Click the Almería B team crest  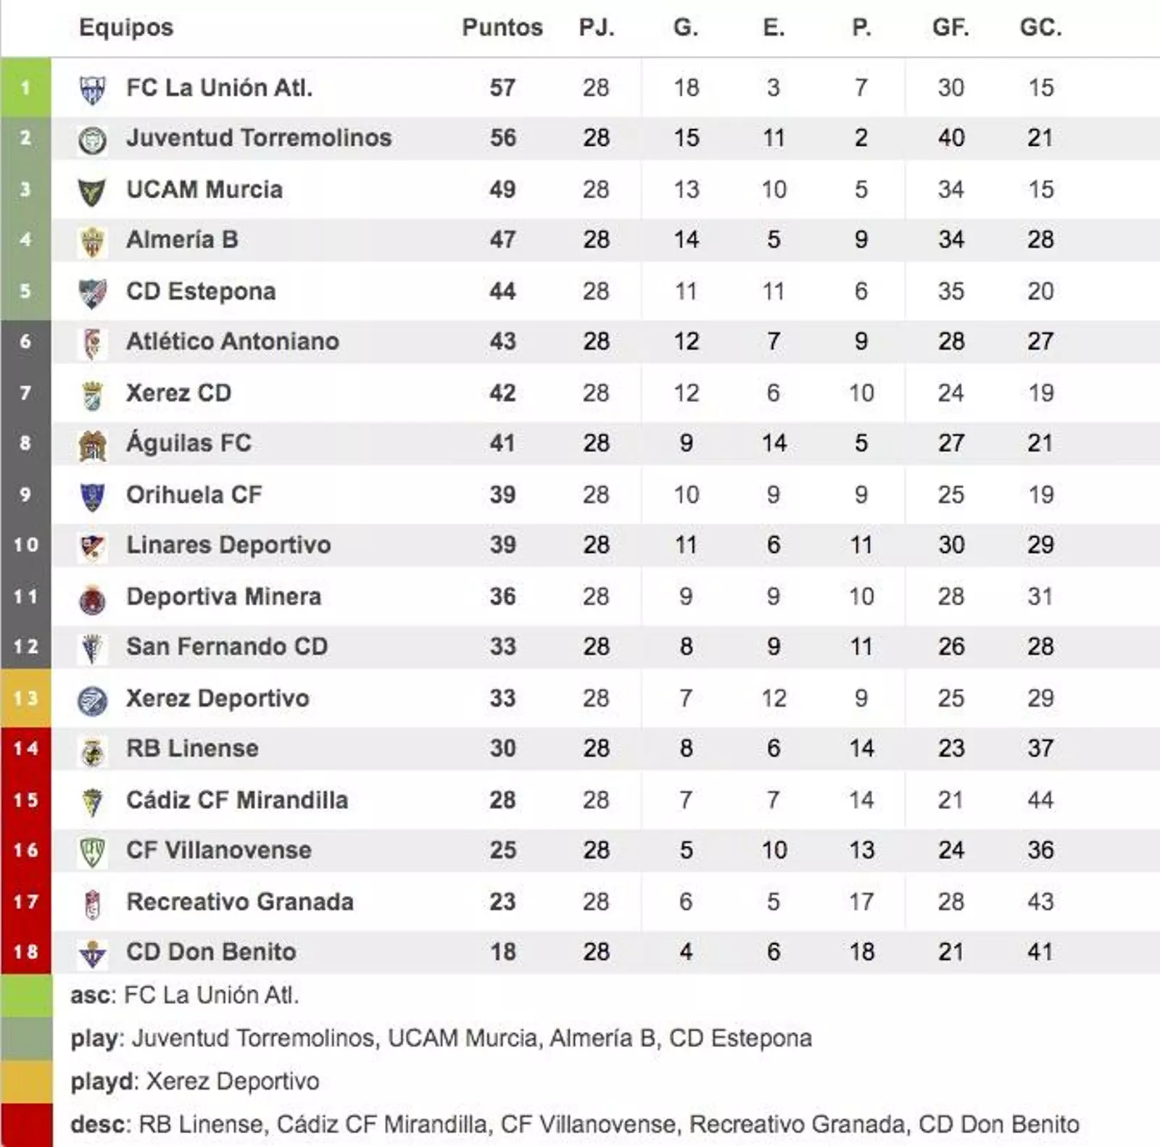(92, 242)
